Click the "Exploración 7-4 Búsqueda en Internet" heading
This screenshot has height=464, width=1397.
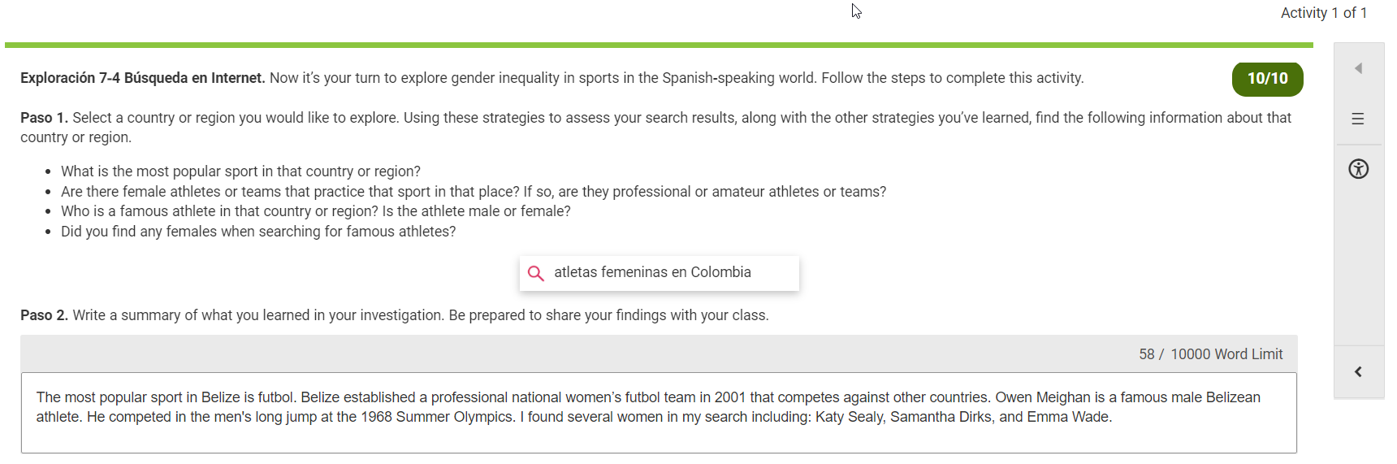click(143, 78)
